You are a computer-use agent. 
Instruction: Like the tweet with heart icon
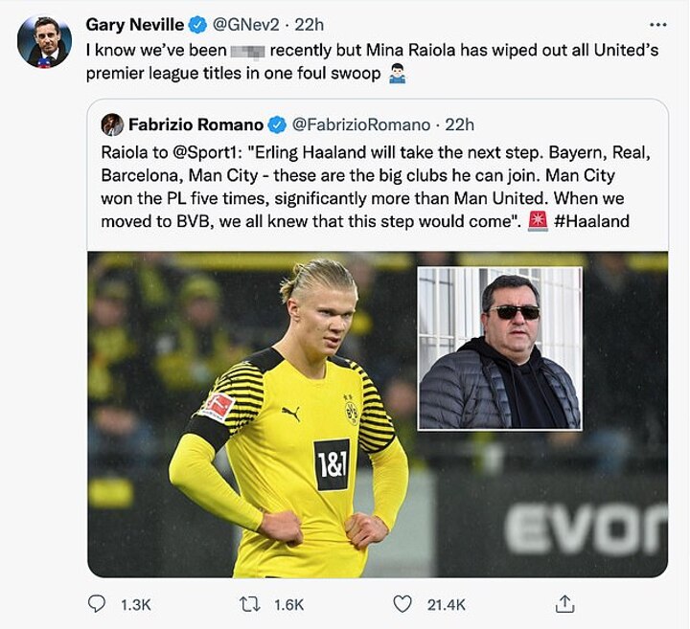(404, 604)
